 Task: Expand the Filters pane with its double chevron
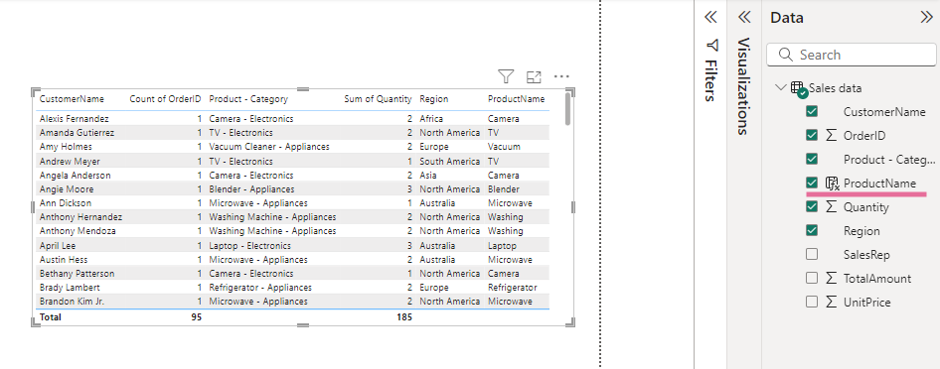coord(710,17)
